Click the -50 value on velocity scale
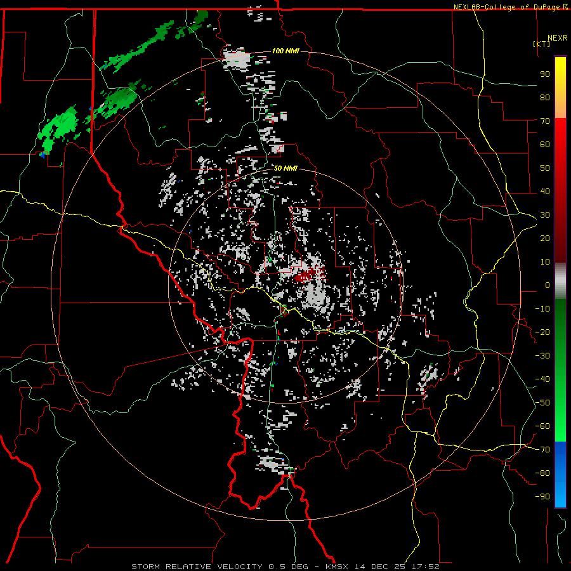Viewport: 571px width, 571px height. 542,403
